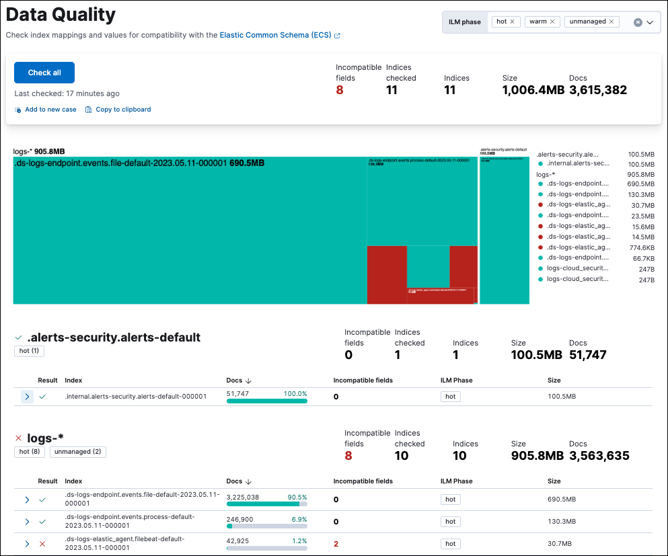Screen dimensions: 668x556
Task: Click the red X result icon for filebeat-default
Action: click(x=43, y=543)
